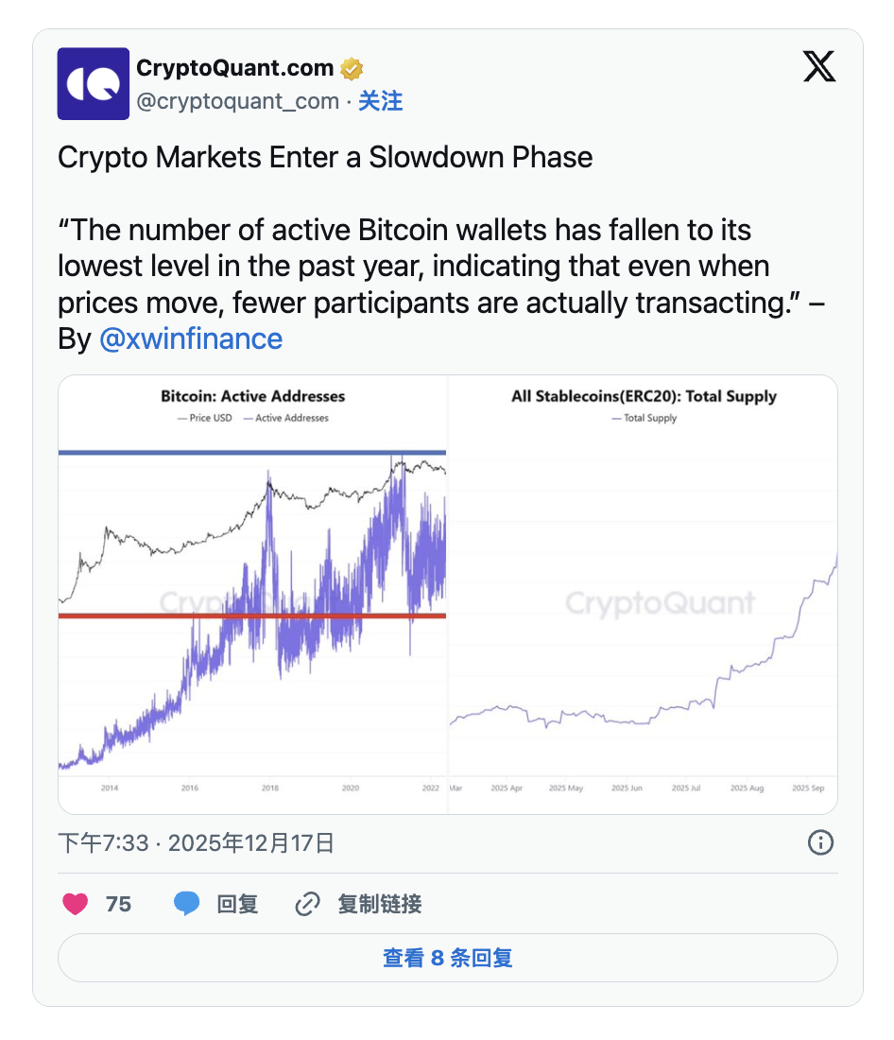Expand 查看 8 条回复 replies button
894x1040 pixels.
click(x=447, y=958)
